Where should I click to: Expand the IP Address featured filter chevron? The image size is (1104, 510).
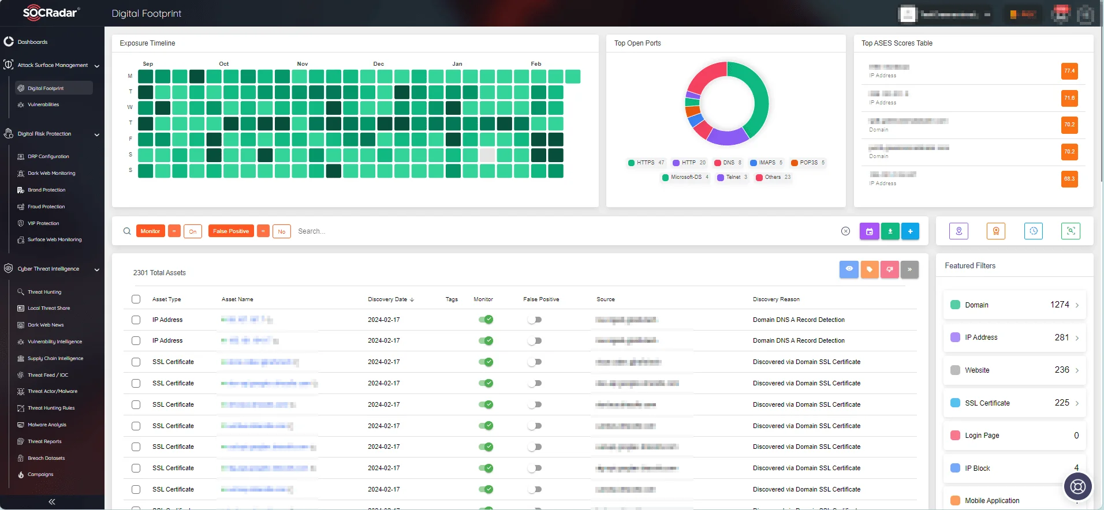[1077, 338]
